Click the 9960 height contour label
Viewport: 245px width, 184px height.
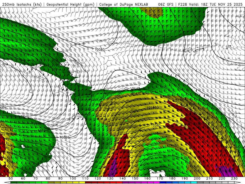click(x=42, y=131)
